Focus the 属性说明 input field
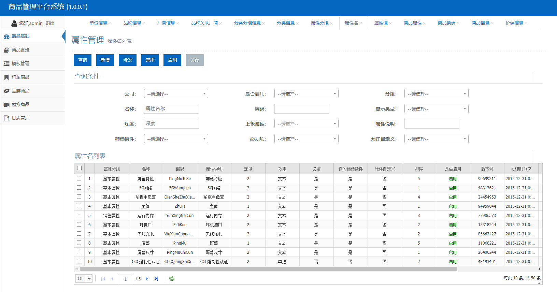 (x=432, y=124)
